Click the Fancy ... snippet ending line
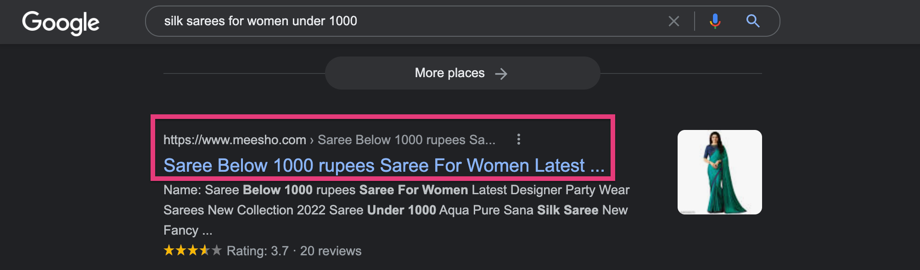 click(188, 231)
